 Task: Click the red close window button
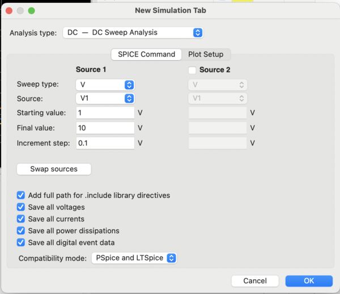[x=10, y=11]
